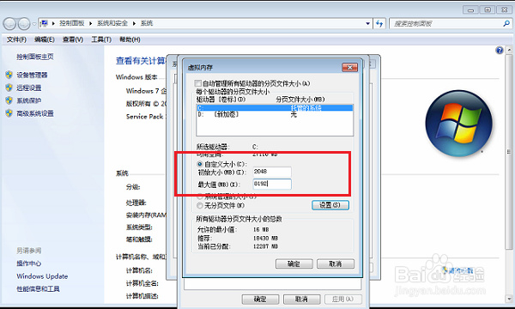This screenshot has width=515, height=309.
Task: Expand the 控制面板 breadcrumb arrow
Action: (91, 23)
